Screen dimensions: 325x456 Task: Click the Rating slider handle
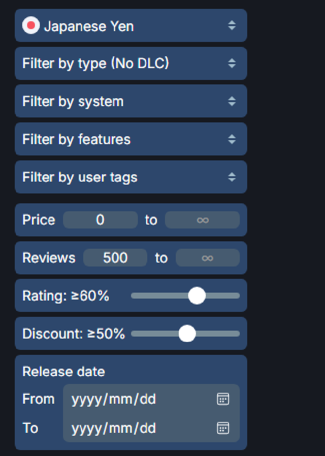click(197, 296)
